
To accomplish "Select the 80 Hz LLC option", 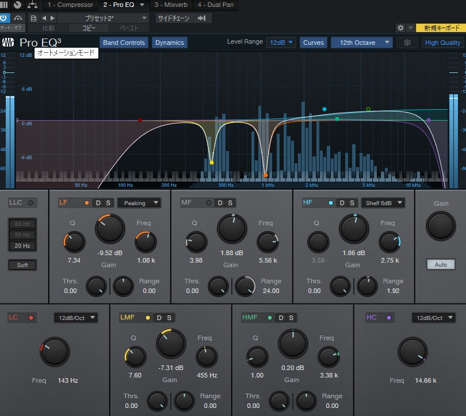I will coord(22,224).
